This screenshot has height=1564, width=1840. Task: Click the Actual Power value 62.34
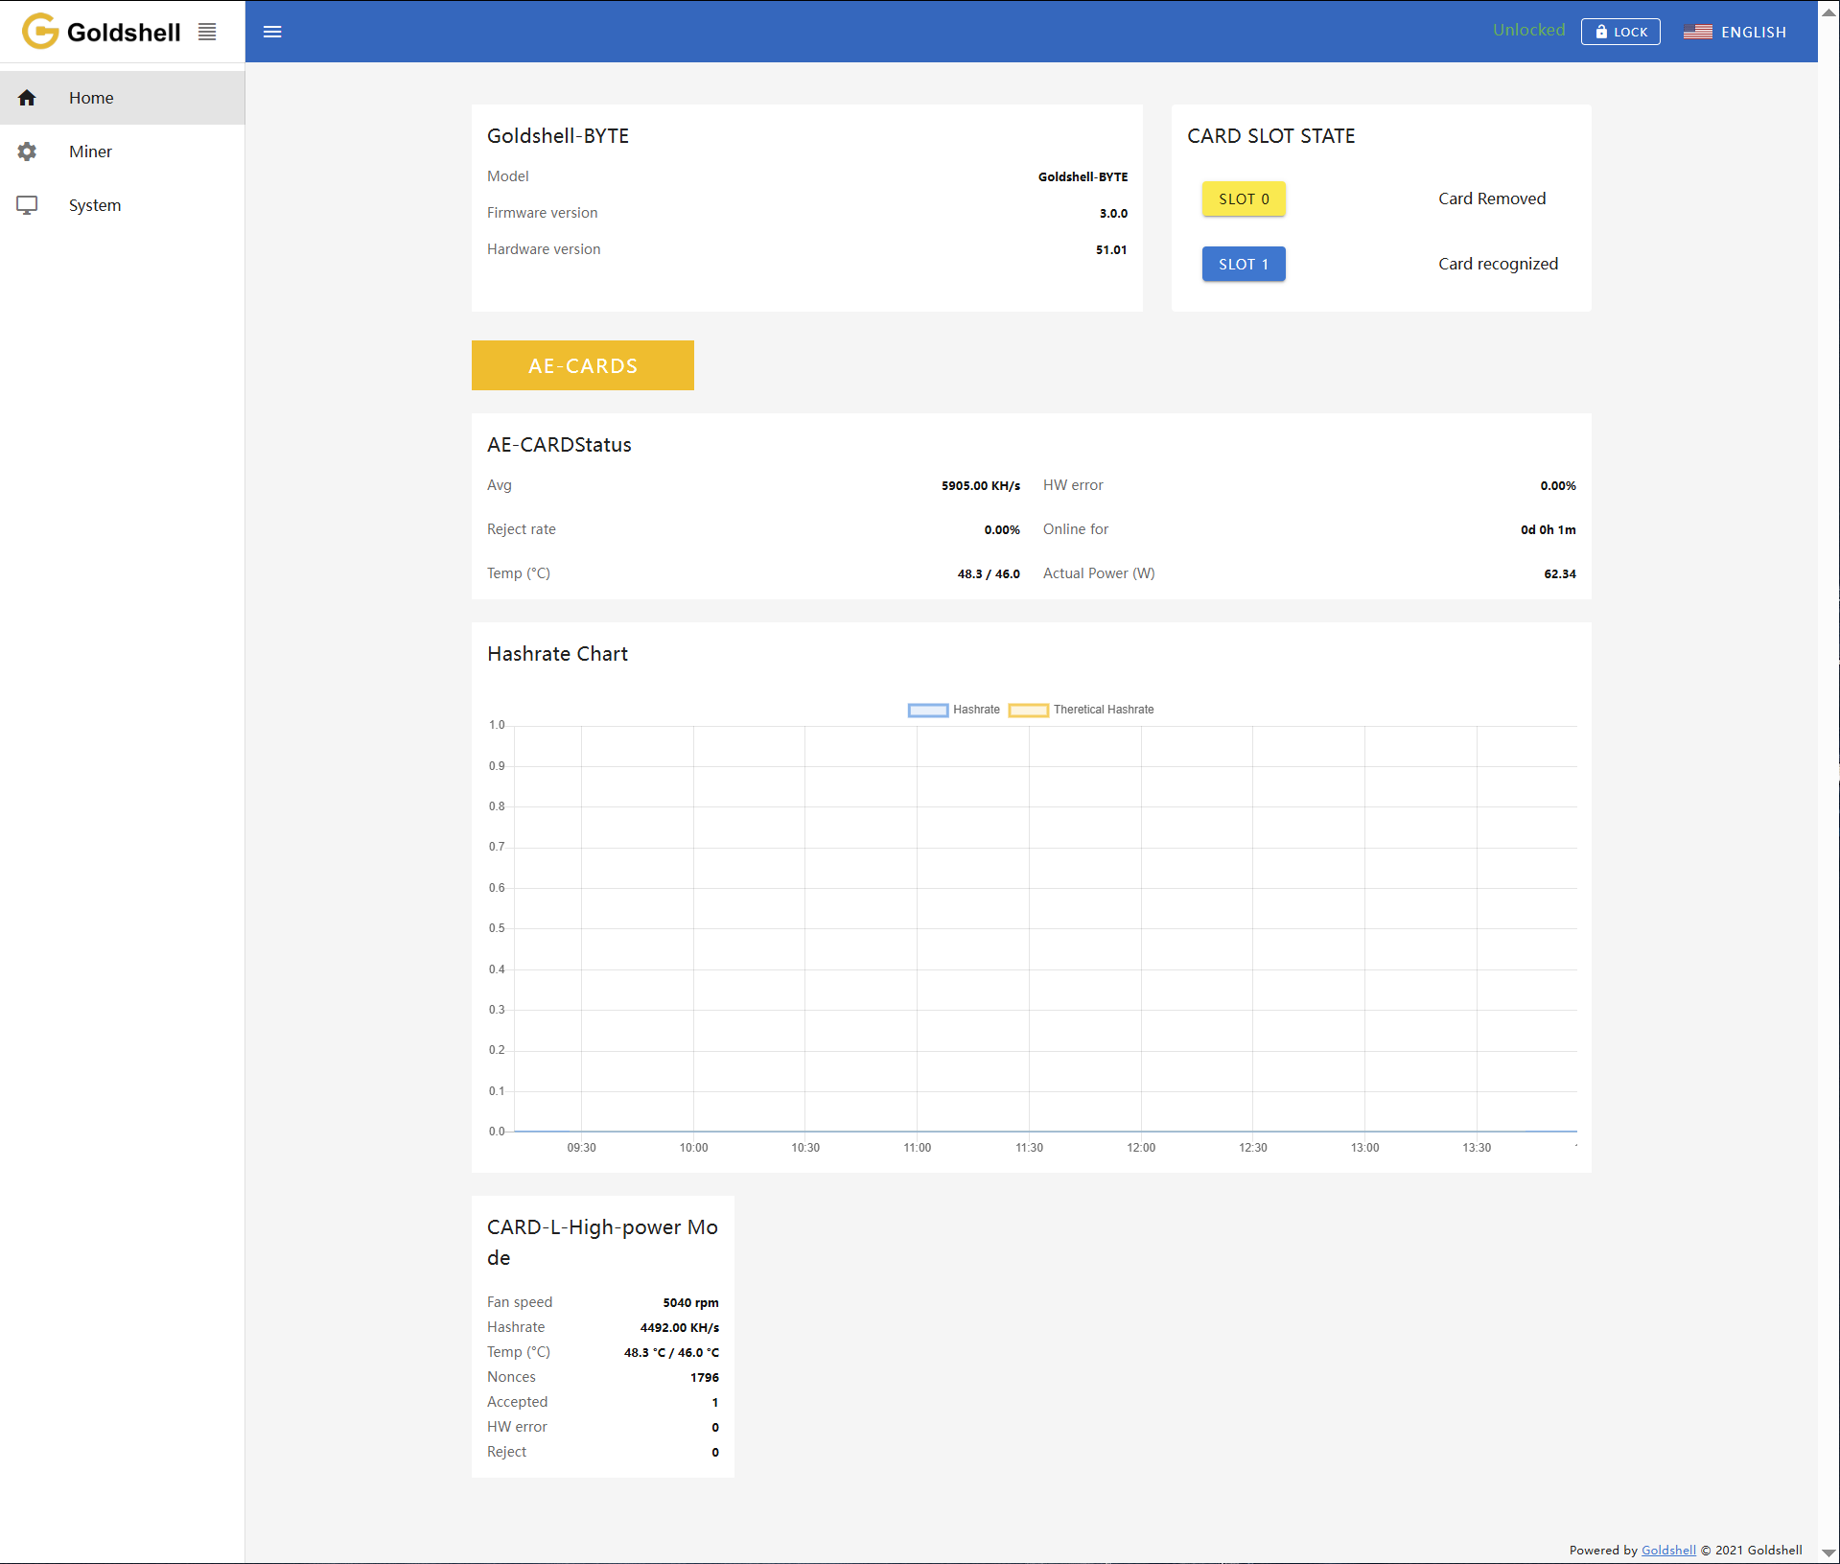point(1559,574)
